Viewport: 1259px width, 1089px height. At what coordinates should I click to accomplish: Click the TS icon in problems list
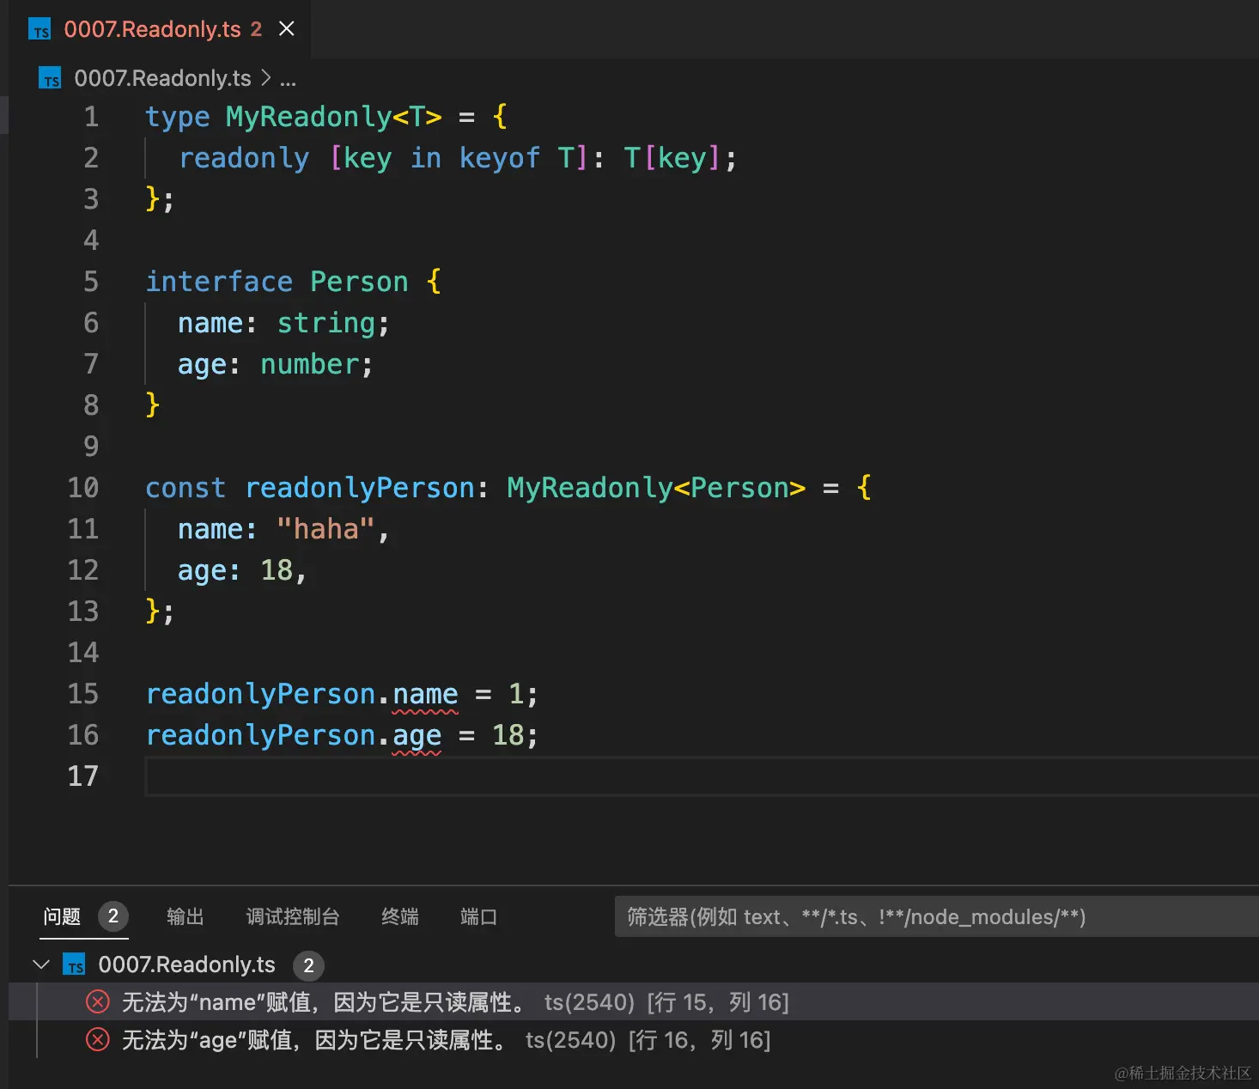(75, 964)
